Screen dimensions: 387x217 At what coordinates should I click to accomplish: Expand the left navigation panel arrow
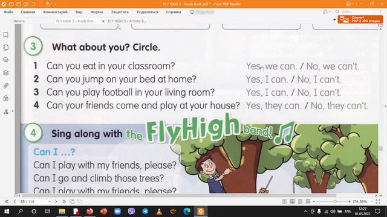13,111
